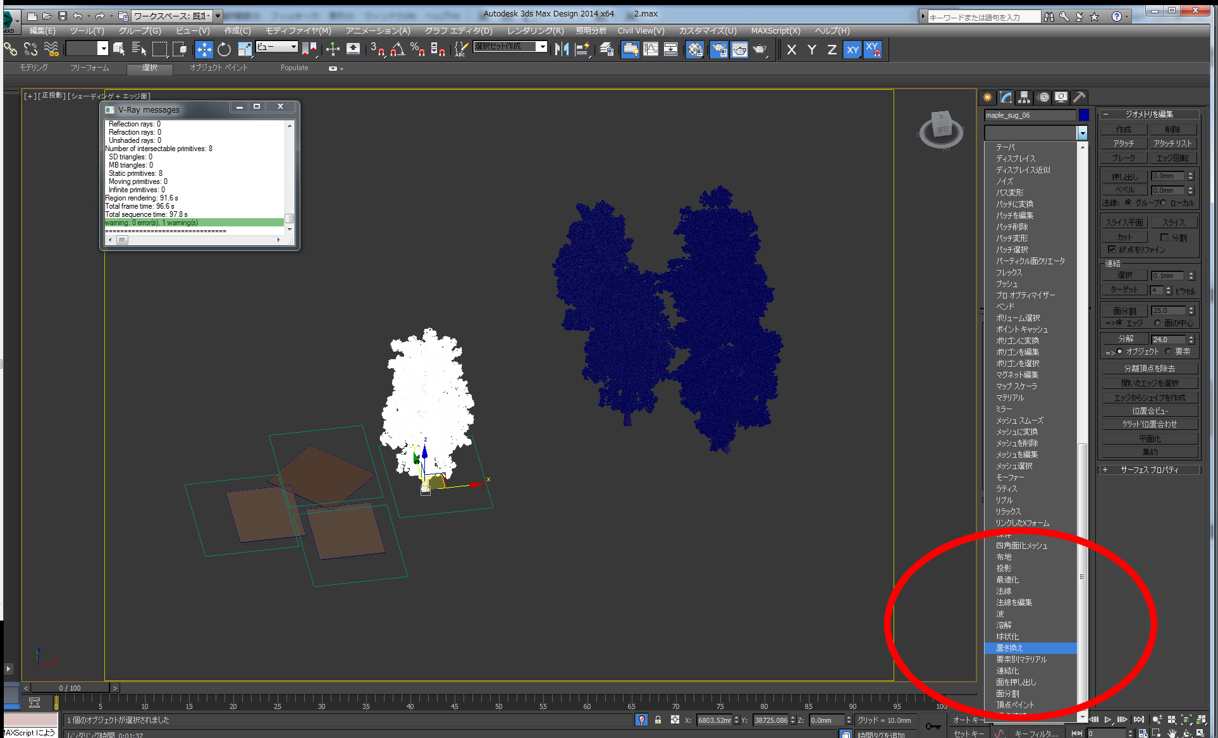Uncheck 終点をリファイン checkbox

point(1112,249)
